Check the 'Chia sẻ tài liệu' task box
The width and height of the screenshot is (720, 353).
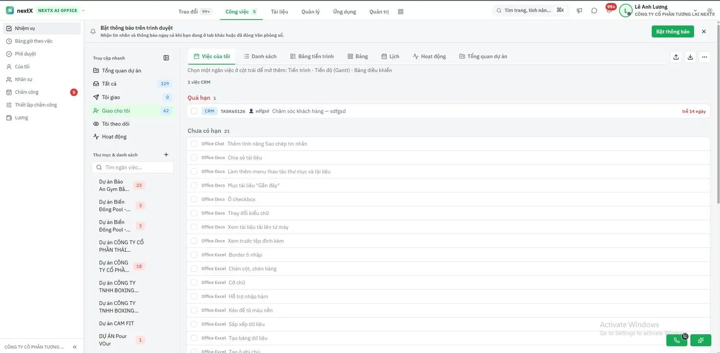tap(194, 157)
